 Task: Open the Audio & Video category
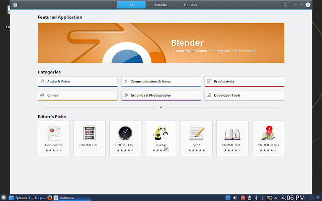coord(77,81)
